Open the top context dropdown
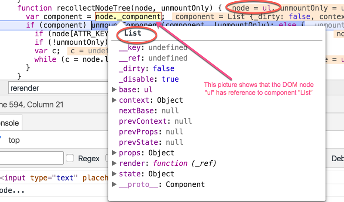 [14, 140]
